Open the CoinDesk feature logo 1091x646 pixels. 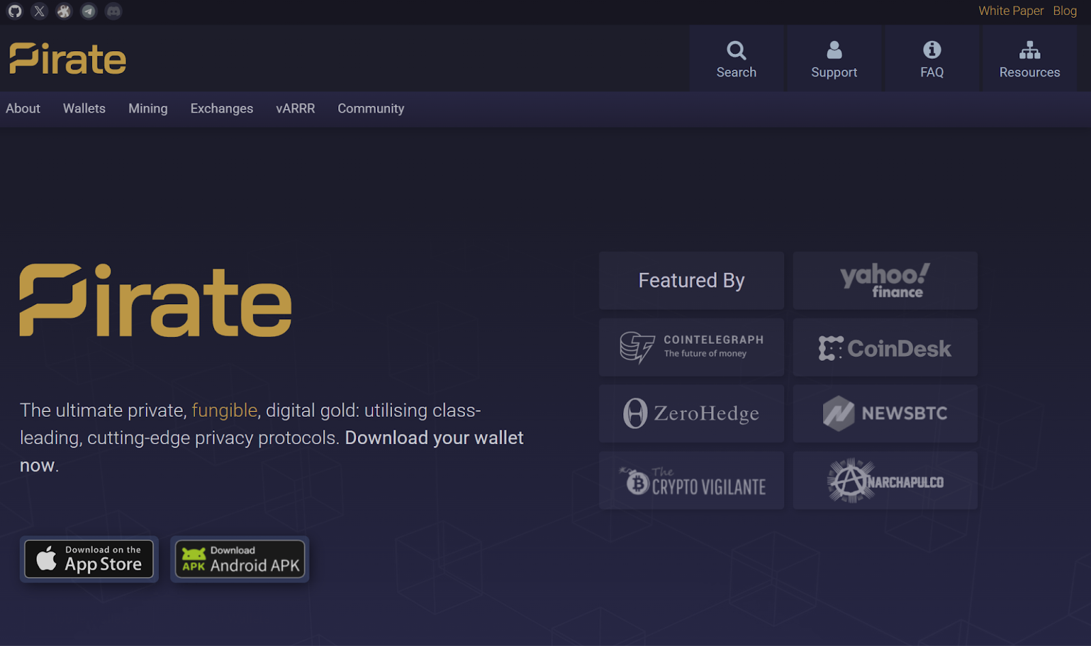click(885, 347)
